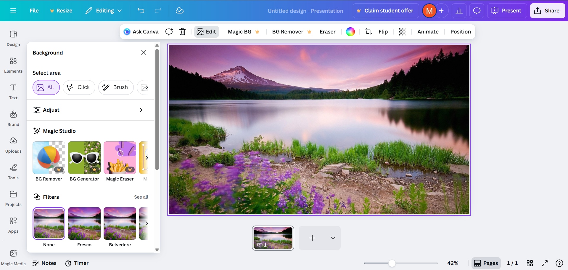
Task: Select the Click area selection mode
Action: [x=79, y=87]
